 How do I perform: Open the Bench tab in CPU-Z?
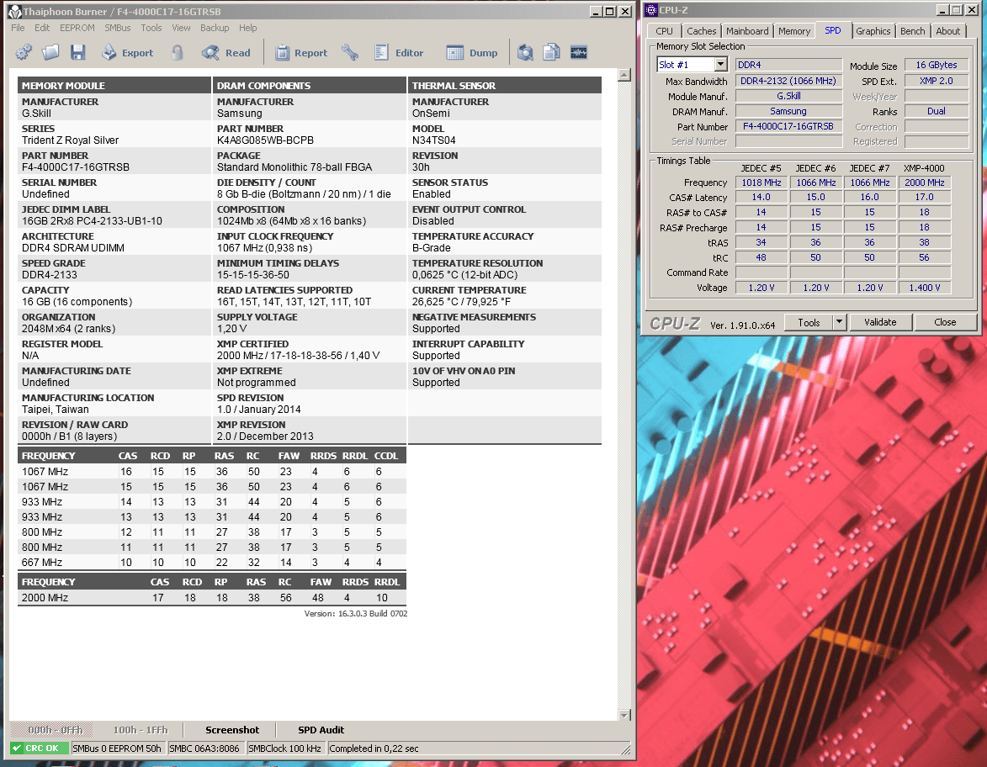point(913,31)
